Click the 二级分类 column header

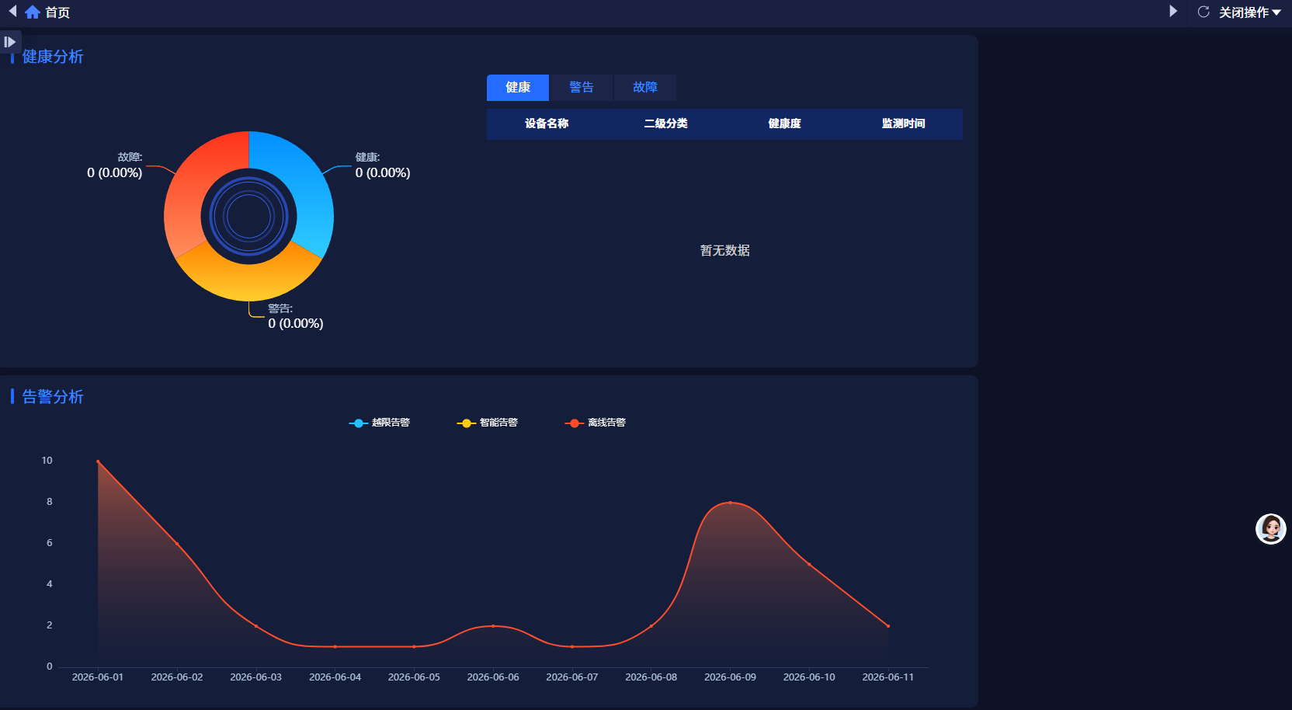click(x=665, y=124)
